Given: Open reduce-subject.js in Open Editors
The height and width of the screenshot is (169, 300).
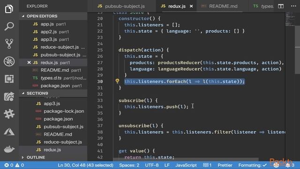Looking at the screenshot, I should pos(53,47).
